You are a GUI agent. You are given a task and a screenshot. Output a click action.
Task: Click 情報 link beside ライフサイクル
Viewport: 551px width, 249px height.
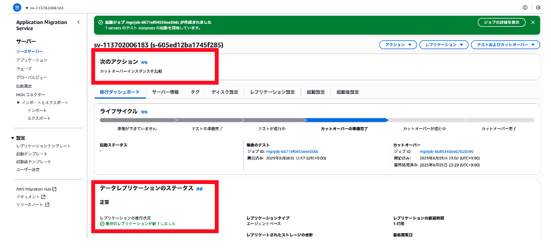click(144, 112)
